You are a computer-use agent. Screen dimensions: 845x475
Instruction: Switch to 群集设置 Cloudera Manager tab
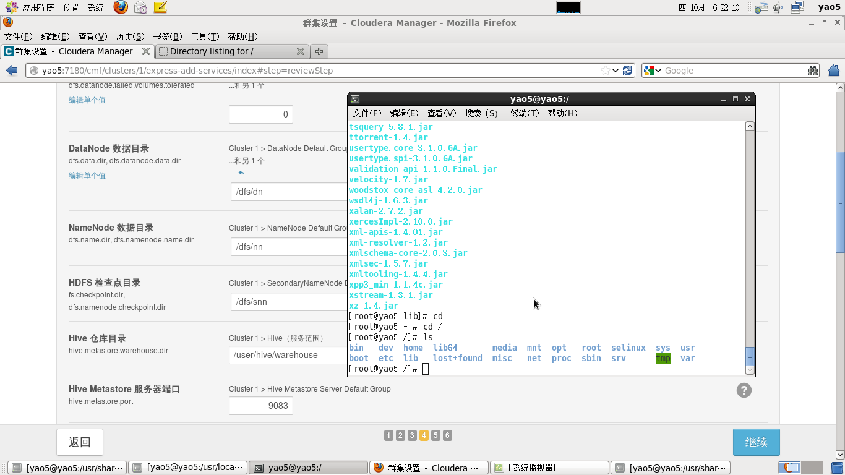click(77, 51)
